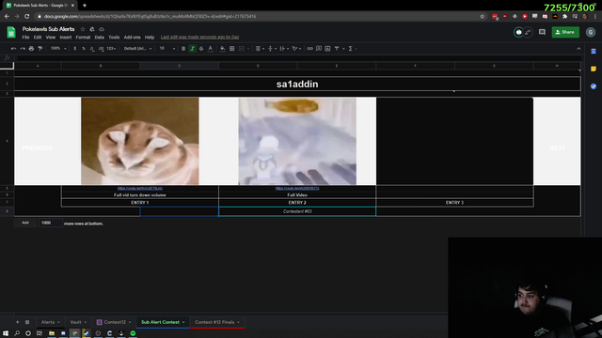Expand the font size dropdown
This screenshot has width=602, height=338.
(167, 49)
